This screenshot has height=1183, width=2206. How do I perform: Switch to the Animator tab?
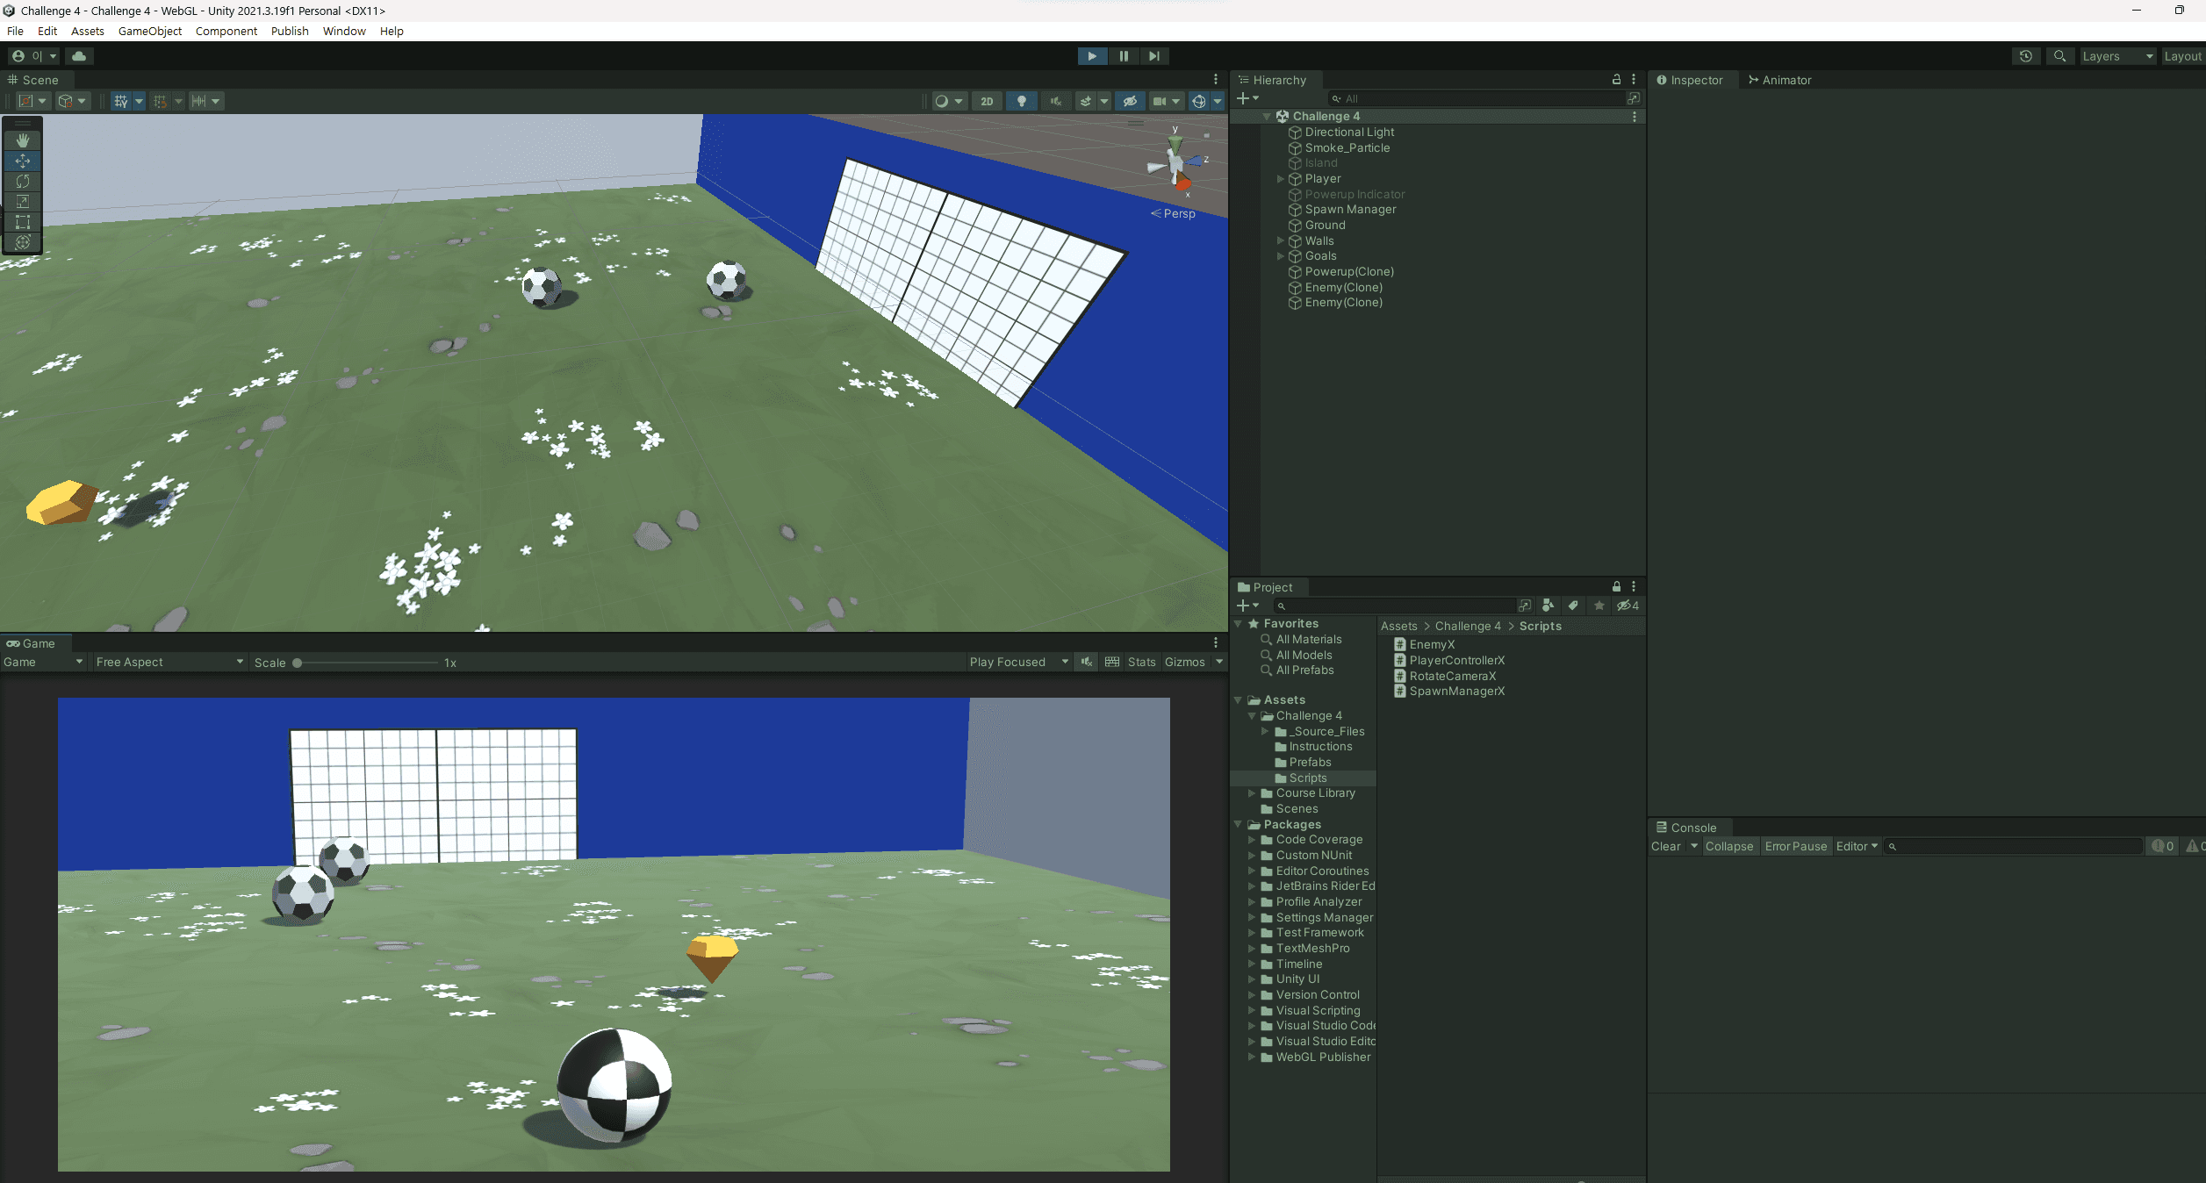pos(1780,80)
